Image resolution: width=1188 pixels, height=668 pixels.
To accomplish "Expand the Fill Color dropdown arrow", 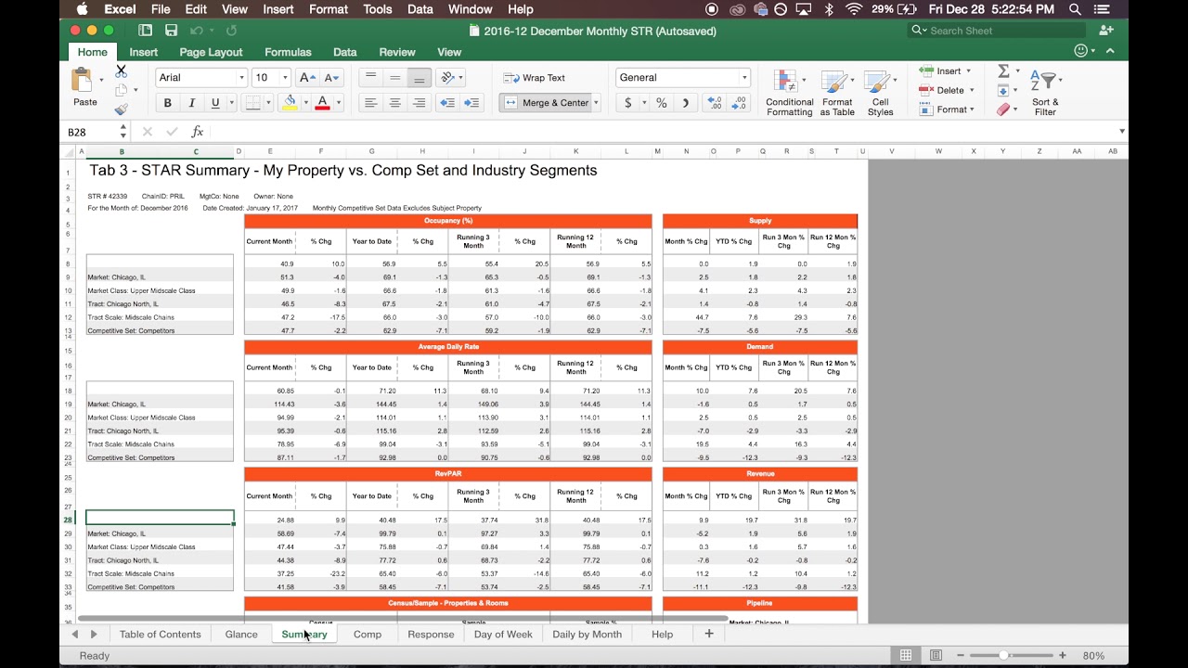I will pyautogui.click(x=304, y=103).
